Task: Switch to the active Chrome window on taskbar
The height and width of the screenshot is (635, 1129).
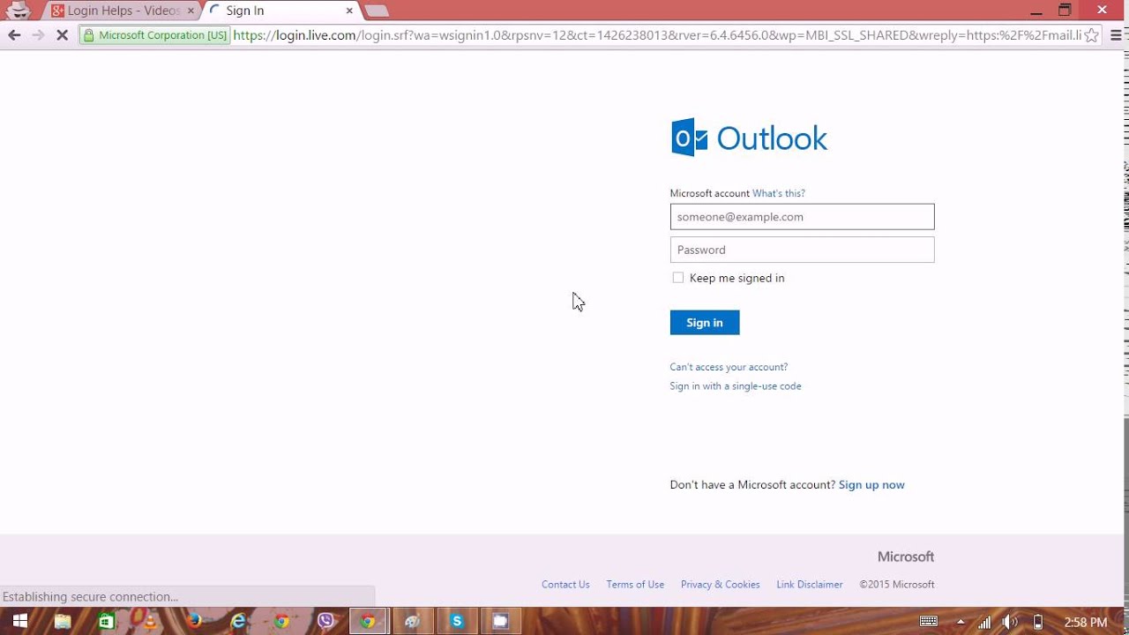Action: click(369, 621)
